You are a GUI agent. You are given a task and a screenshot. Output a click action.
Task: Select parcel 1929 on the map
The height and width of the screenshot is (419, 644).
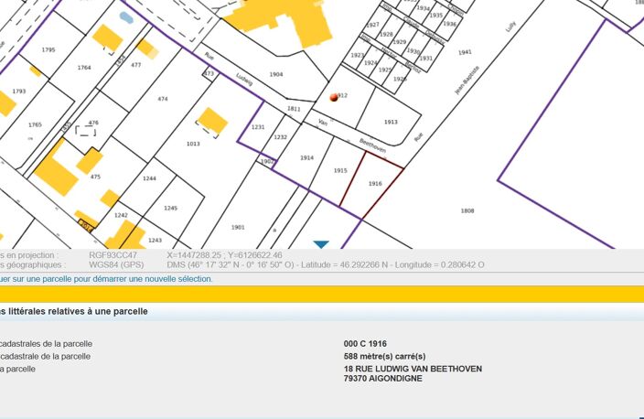coord(399,42)
